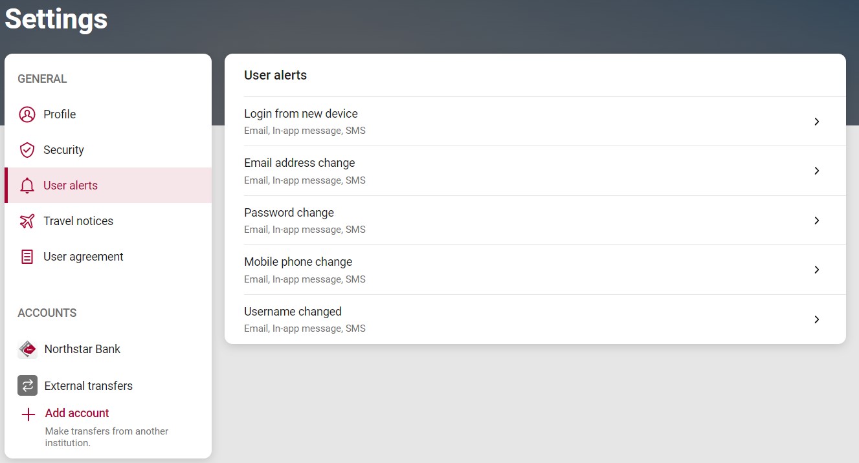Open Northstar Bank account settings

[x=82, y=349]
